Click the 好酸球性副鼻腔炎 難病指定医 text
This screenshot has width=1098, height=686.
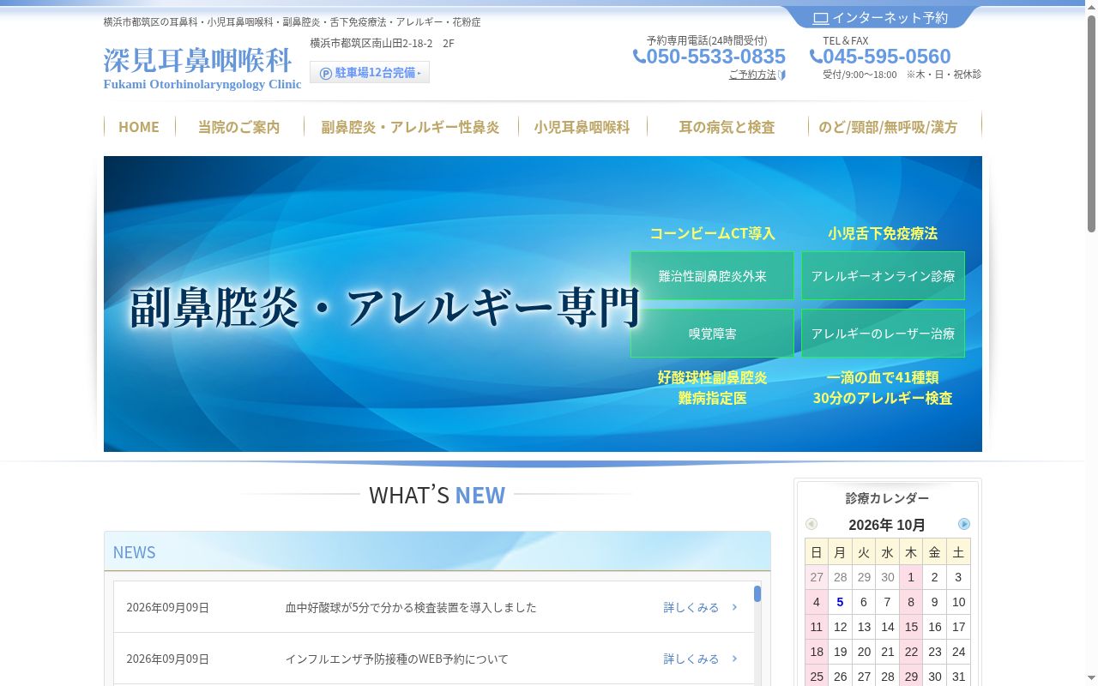point(712,388)
